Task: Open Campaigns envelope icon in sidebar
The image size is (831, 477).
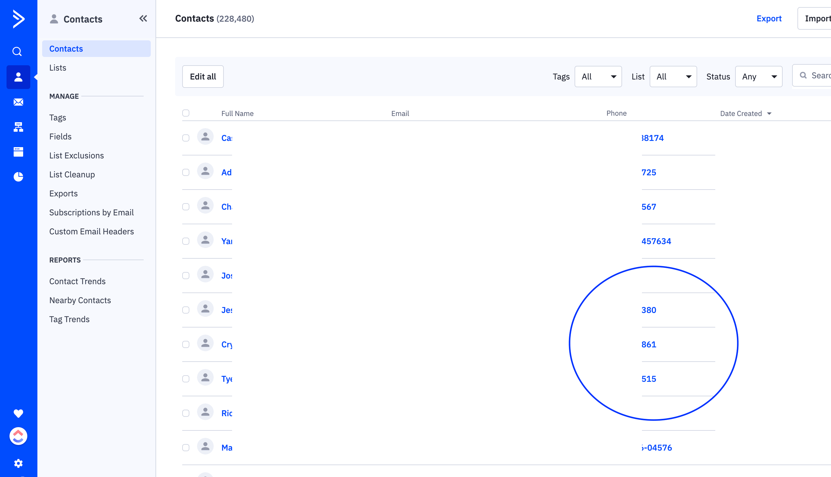Action: [18, 102]
